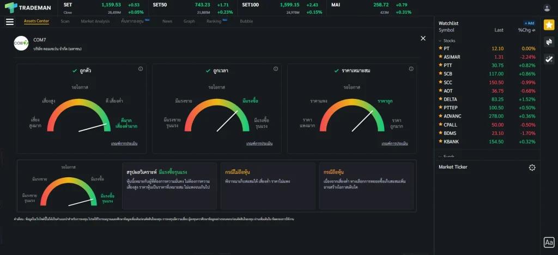Expand the Funds group in Watchlist
This screenshot has width=558, height=255.
[441, 156]
